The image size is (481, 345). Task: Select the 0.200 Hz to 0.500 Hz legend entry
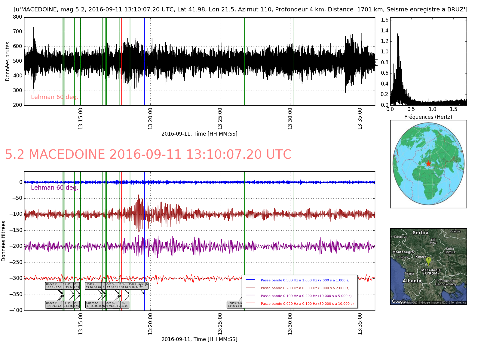(x=305, y=288)
